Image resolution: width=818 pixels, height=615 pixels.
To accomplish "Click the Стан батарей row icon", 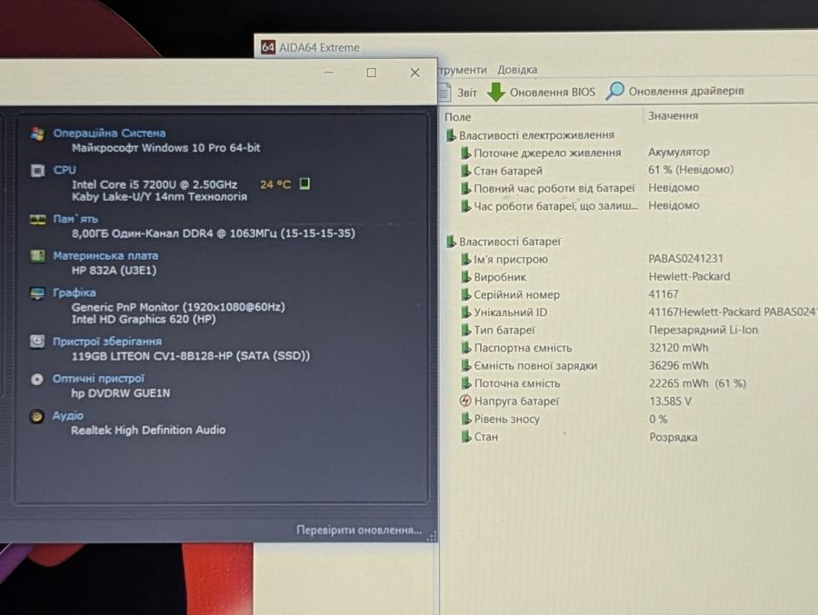I will coord(466,171).
